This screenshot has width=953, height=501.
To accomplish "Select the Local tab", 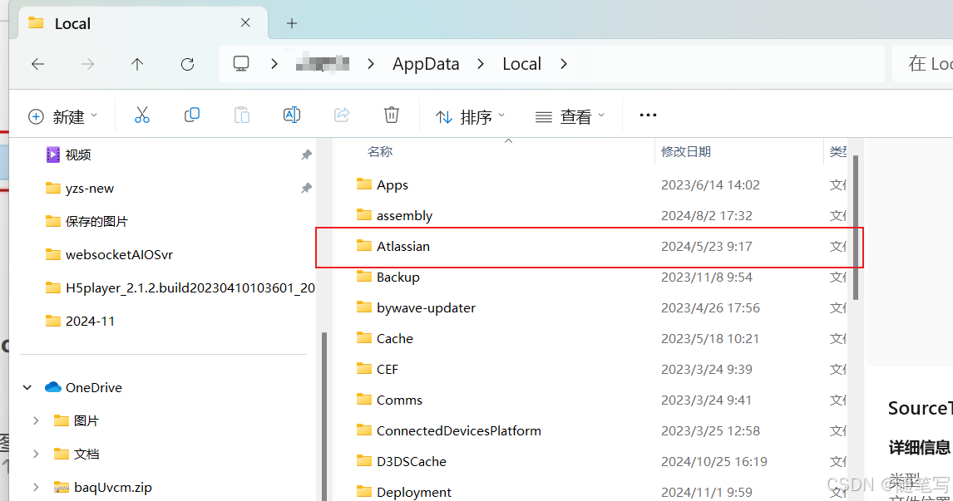I will pyautogui.click(x=141, y=23).
